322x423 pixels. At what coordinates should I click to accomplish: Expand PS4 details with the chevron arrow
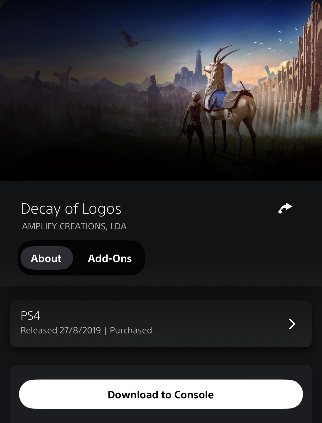point(292,324)
